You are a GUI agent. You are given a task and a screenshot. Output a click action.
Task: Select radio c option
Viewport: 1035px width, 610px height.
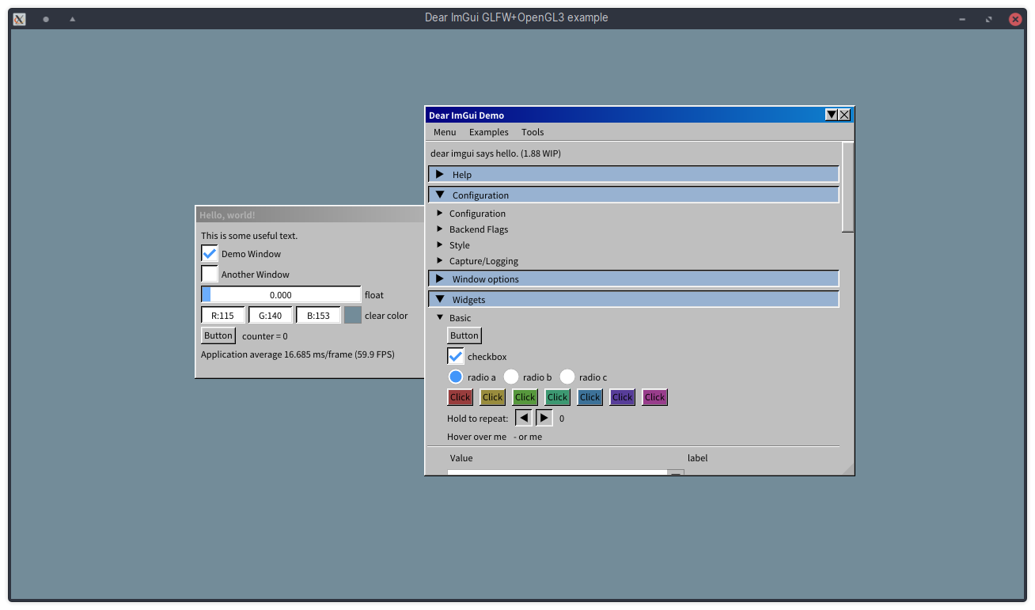[567, 377]
